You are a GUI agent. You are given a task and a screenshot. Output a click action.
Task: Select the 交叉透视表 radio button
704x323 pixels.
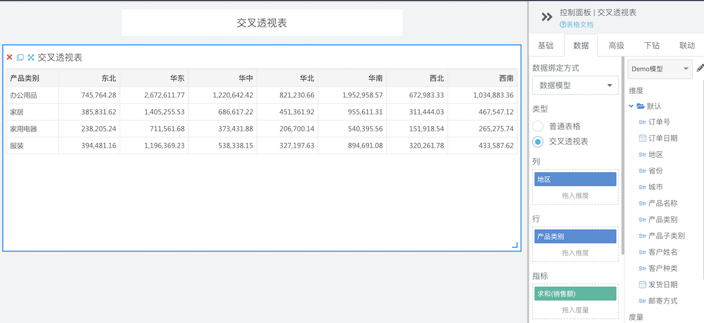click(538, 141)
